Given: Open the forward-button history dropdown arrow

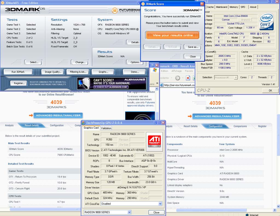Looking at the screenshot, I should tap(182, 78).
